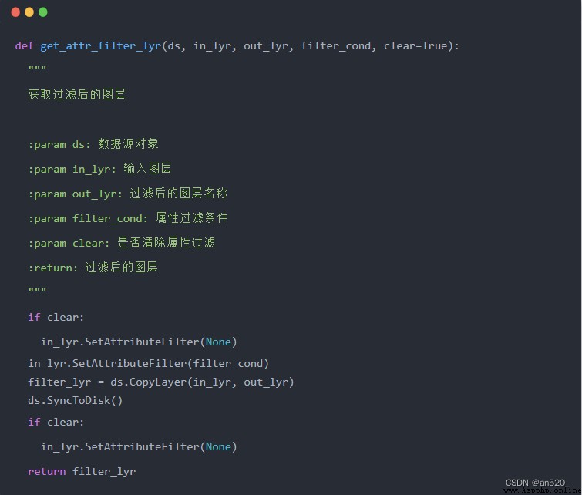Click the line ':return: 过滤后的图层'
Screen dimensions: 582x495
[x=93, y=268]
